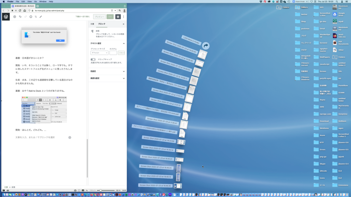Click the add block plus icon in toolbar
Image resolution: width=351 pixels, height=197 pixels.
click(x=14, y=16)
